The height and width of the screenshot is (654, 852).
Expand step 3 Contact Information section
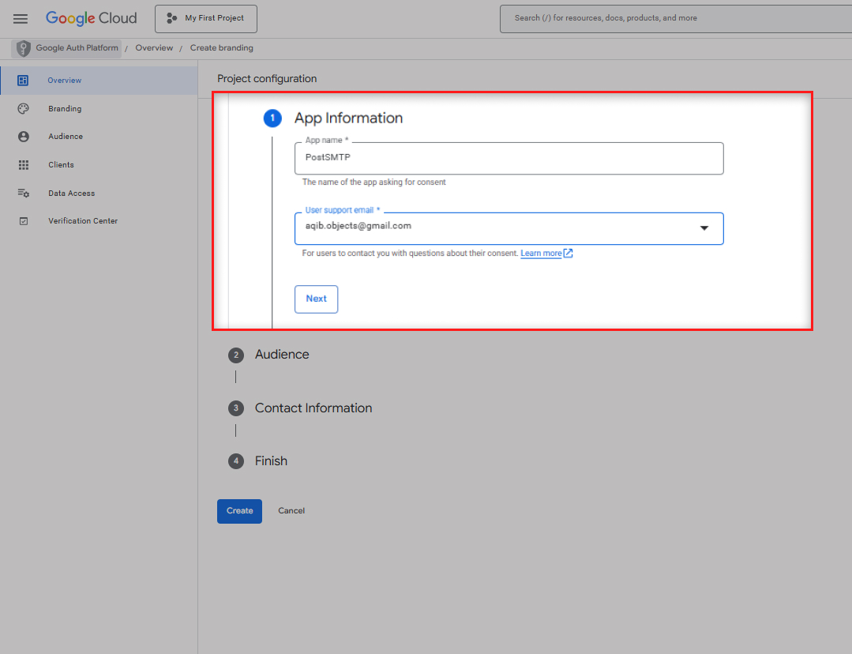pyautogui.click(x=313, y=408)
